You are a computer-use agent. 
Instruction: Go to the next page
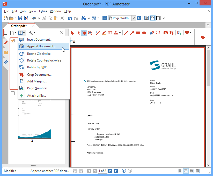(x=110, y=171)
